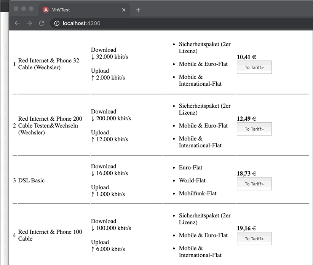The width and height of the screenshot is (313, 265).
Task: Click row number '3' cell
Action: (x=14, y=180)
